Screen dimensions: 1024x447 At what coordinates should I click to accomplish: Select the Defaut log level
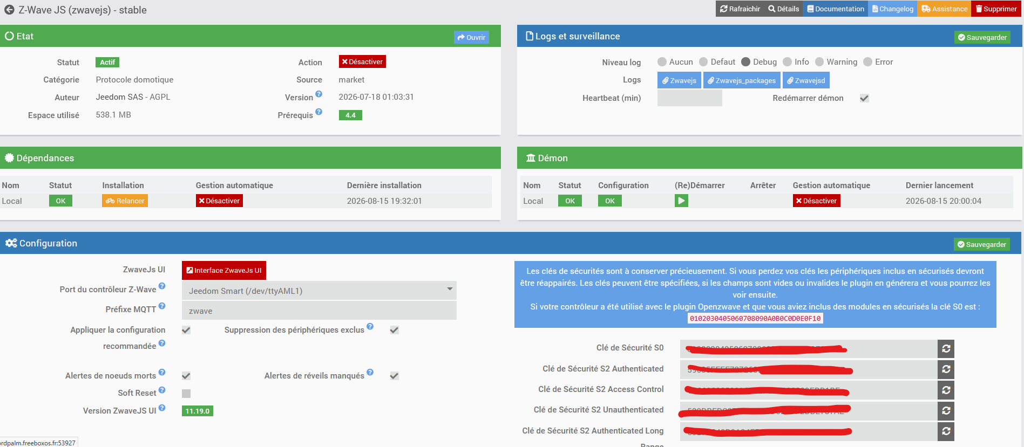[x=703, y=62]
